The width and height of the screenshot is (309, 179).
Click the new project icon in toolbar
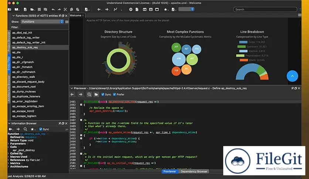[10, 10]
